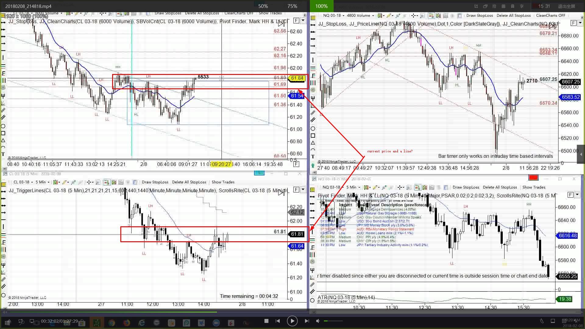The height and width of the screenshot is (329, 585).
Task: Open instrument selector NQ 03-18 in top-right chart
Action: pyautogui.click(x=334, y=16)
